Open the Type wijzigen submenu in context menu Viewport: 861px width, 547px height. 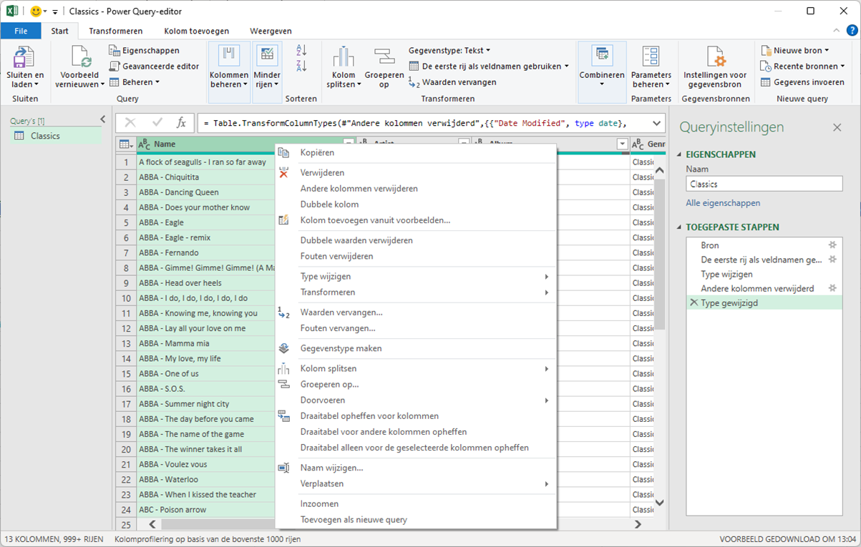pyautogui.click(x=416, y=277)
